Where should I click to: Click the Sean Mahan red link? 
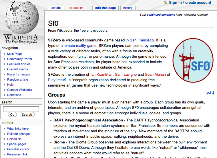coord(155,75)
